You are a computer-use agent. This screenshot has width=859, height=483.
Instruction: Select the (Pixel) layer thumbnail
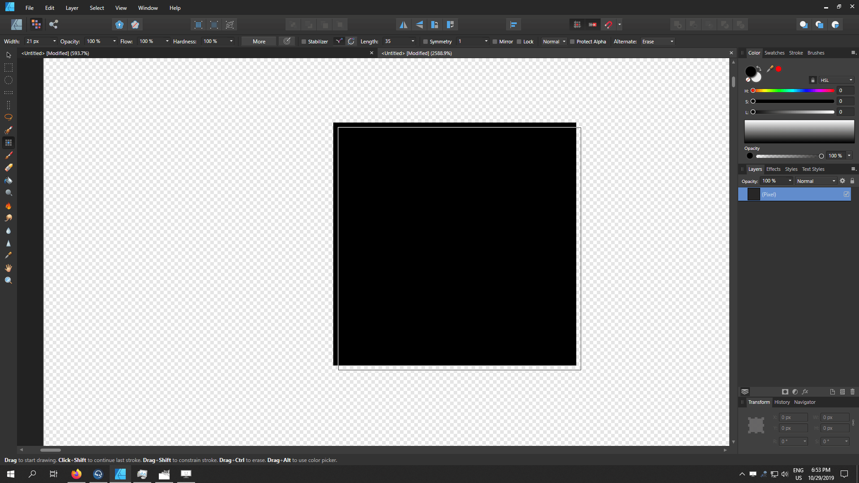(x=753, y=194)
